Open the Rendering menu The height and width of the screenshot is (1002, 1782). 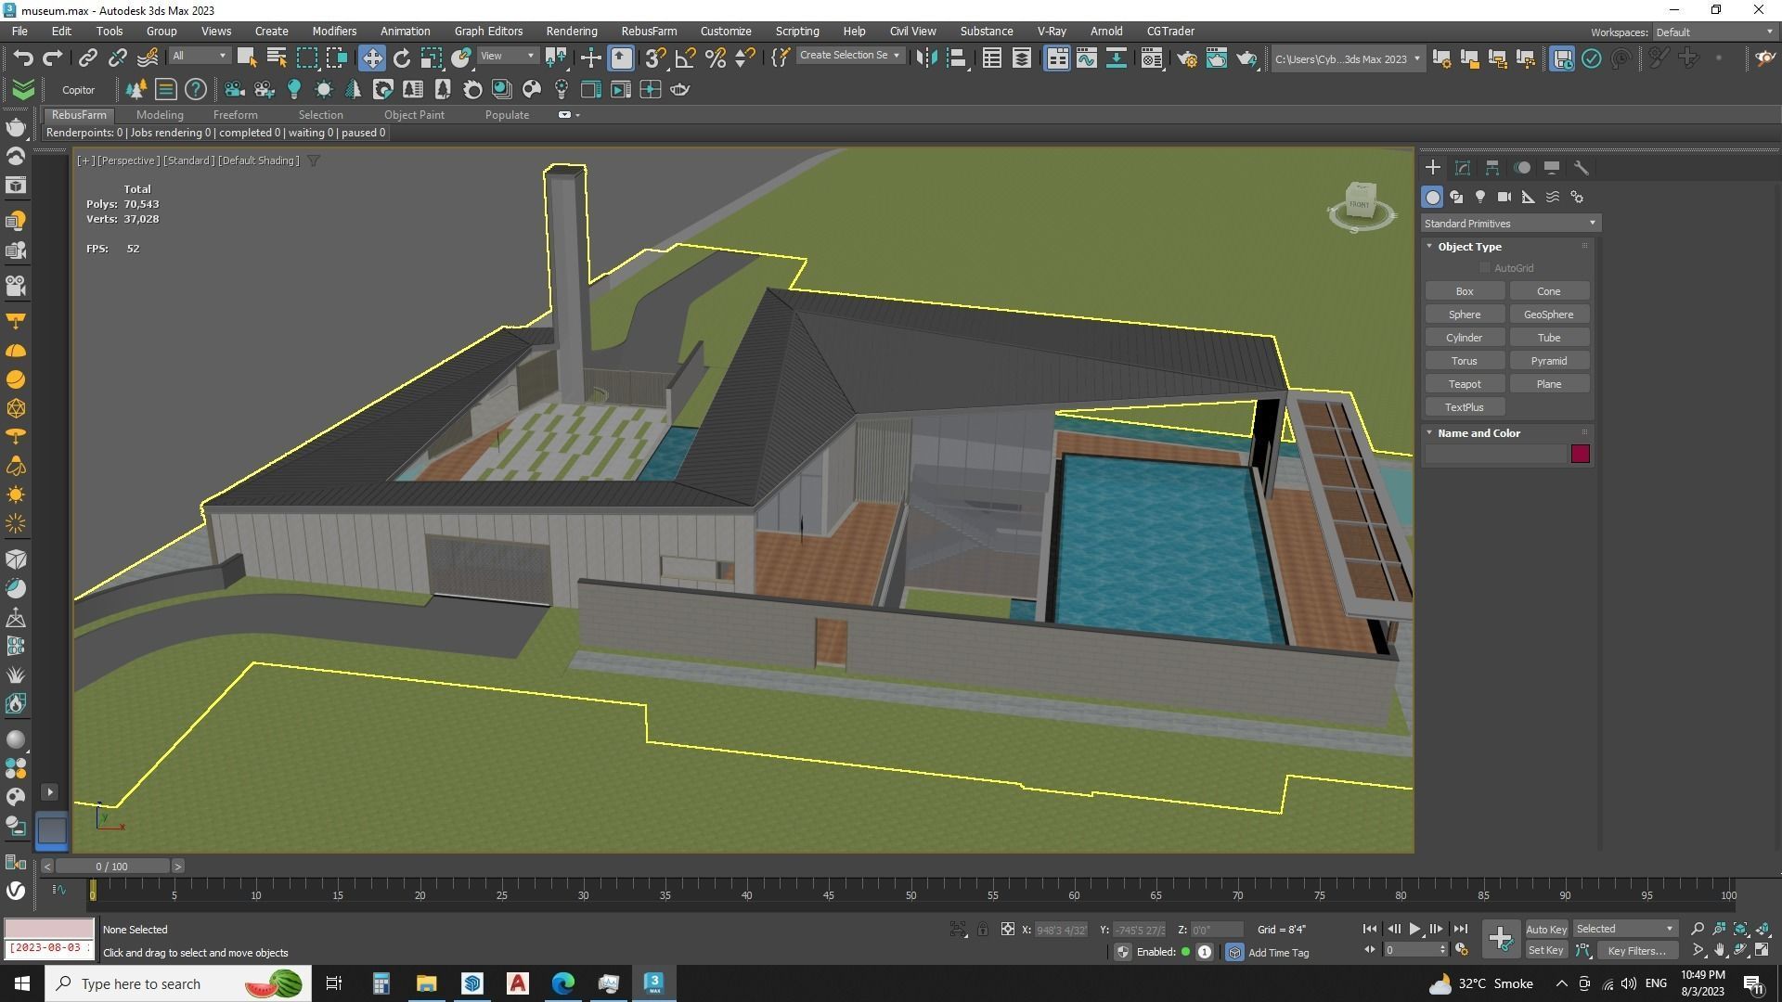point(571,31)
